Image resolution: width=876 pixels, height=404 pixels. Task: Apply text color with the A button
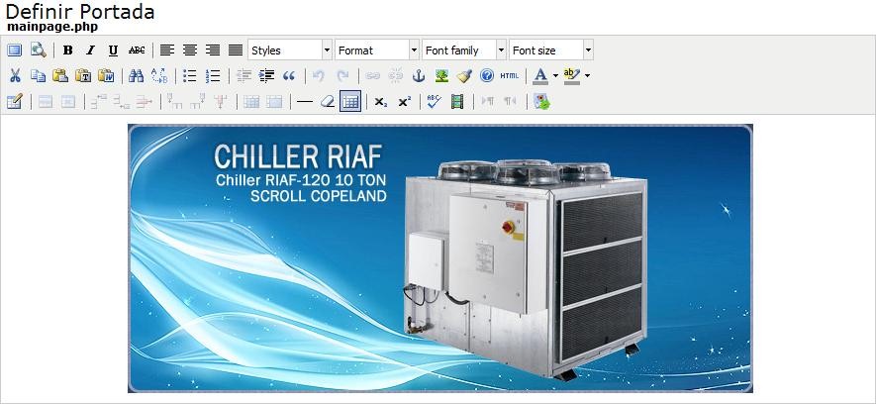click(539, 76)
